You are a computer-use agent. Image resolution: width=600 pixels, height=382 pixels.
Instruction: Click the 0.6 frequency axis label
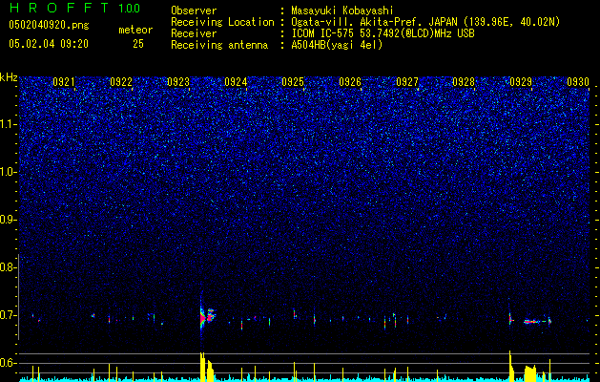9,363
